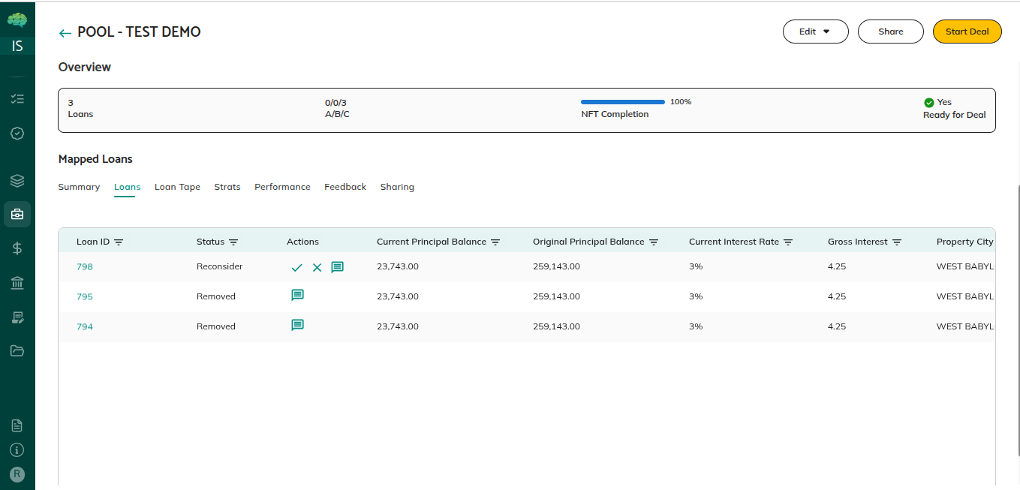Switch to the Performance tab
This screenshot has height=490, width=1020.
[x=282, y=187]
